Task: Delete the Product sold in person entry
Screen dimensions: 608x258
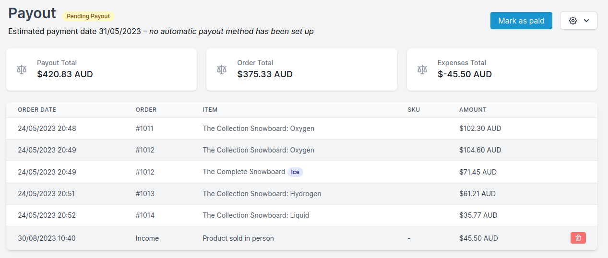Action: pyautogui.click(x=578, y=238)
